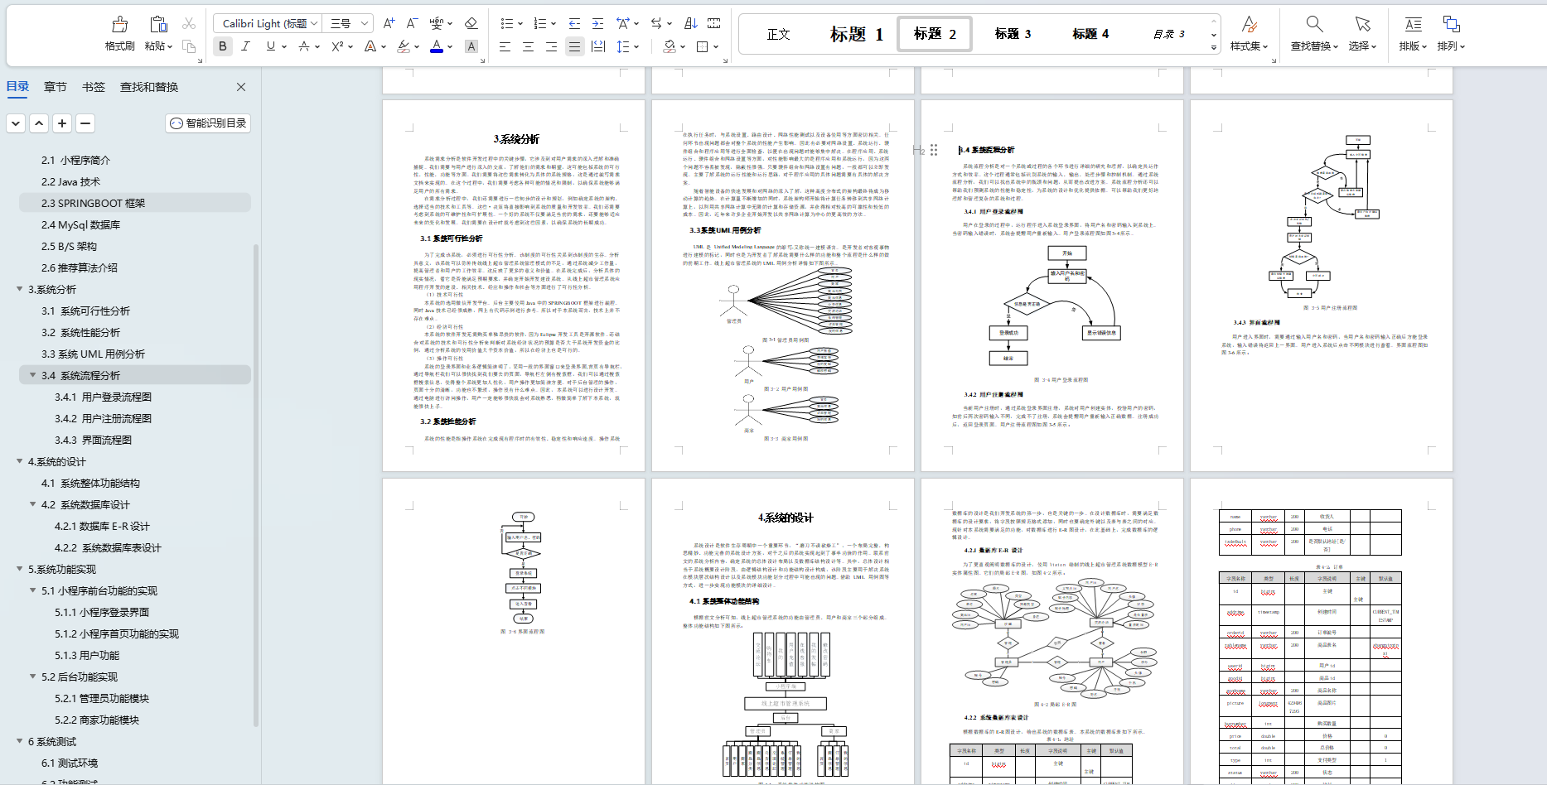Expand the styles gallery more arrow

click(x=1214, y=47)
